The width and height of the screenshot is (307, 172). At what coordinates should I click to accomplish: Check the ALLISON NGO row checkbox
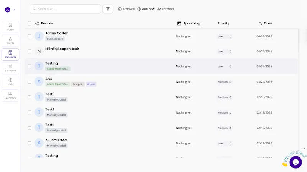click(30, 143)
